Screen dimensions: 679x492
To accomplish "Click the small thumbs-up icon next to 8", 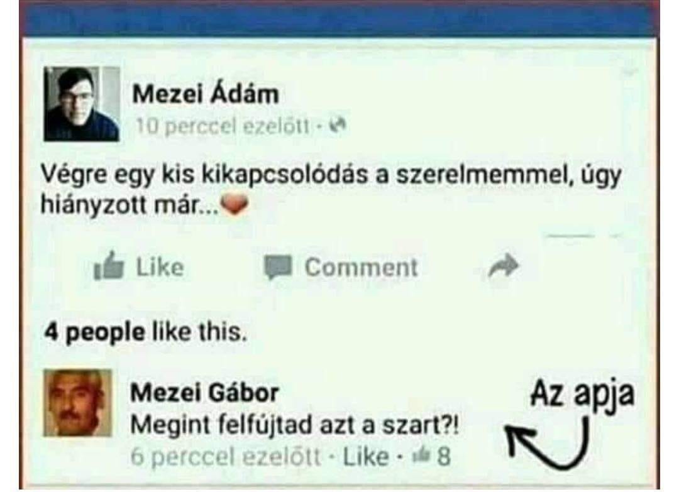I will [x=422, y=455].
